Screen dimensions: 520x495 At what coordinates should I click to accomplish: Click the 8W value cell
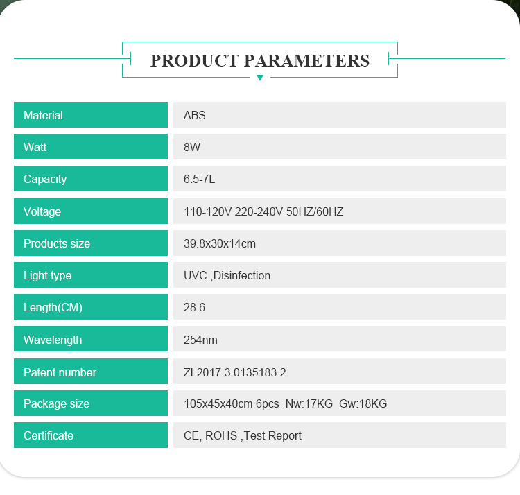340,146
